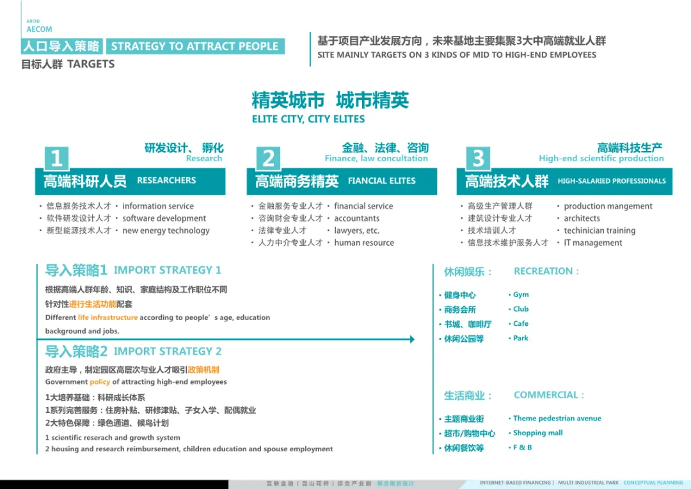Click the 'COMMERCIAL :' heading
Viewport: 691px width, 489px height.
[549, 395]
